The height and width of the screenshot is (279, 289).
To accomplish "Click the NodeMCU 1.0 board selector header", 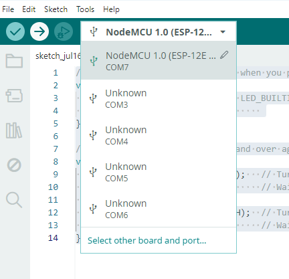I will [159, 32].
